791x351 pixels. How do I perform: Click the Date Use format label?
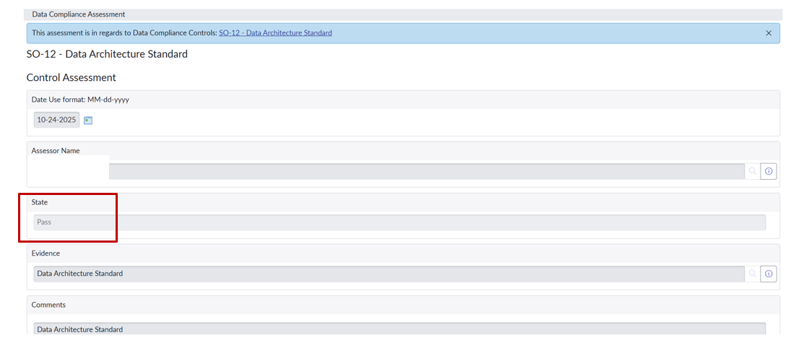[80, 100]
